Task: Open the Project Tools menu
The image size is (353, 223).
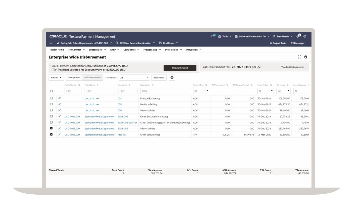Action: 173,50
